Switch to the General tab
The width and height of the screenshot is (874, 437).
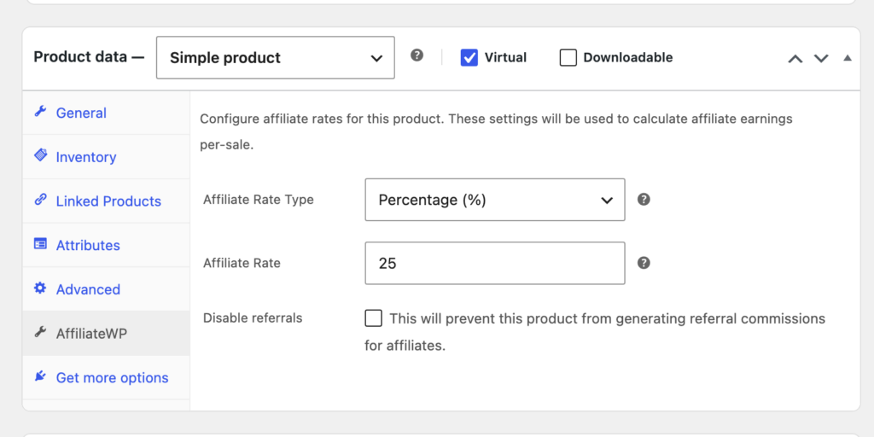point(106,113)
